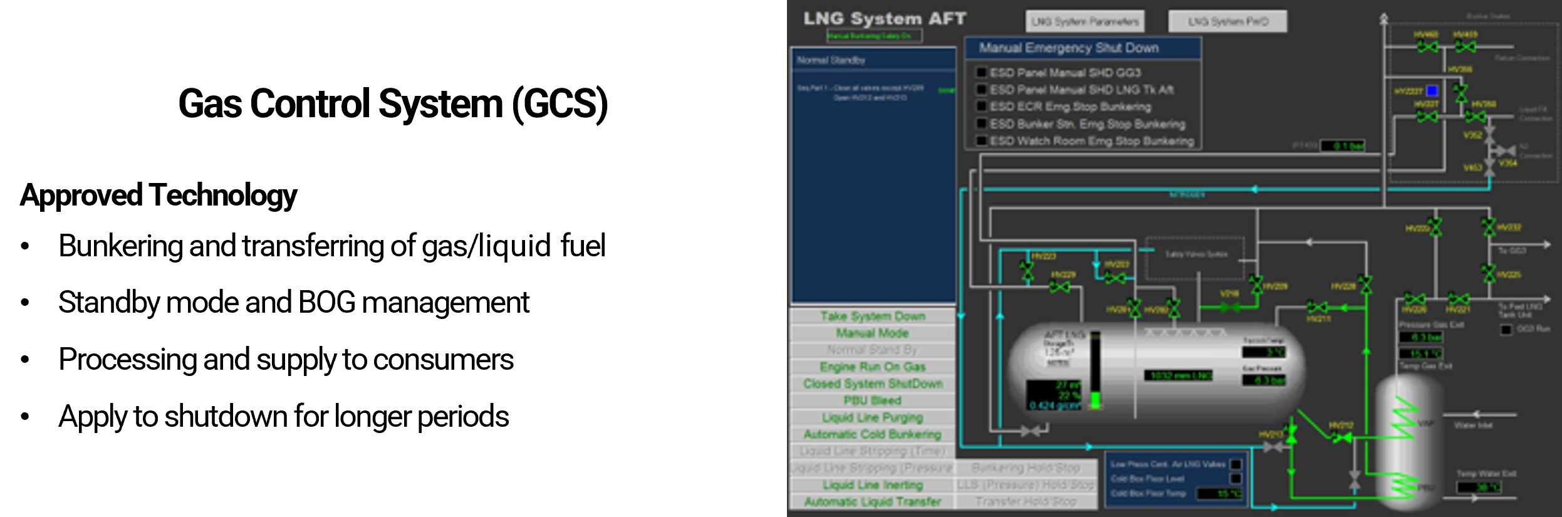Check ESD Watch Room Emg Stop Bunkering
This screenshot has height=517, width=1562.
pos(982,141)
